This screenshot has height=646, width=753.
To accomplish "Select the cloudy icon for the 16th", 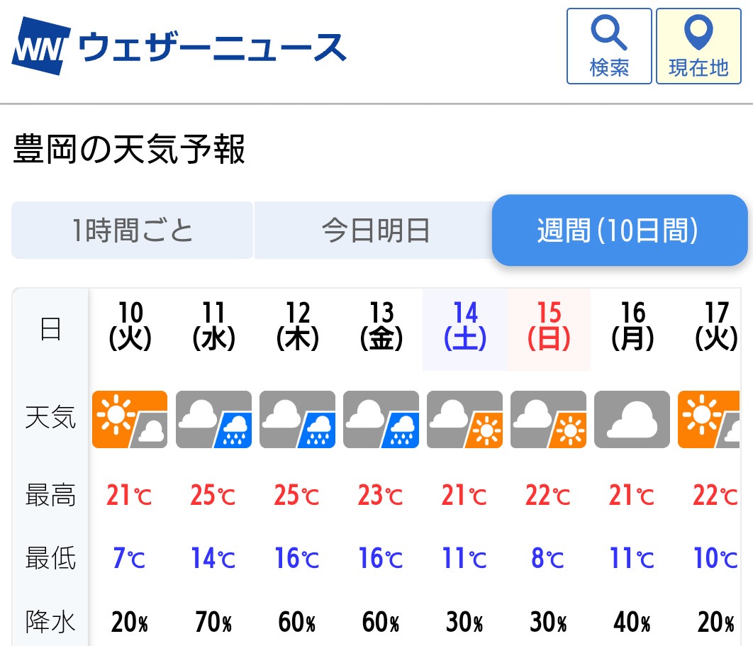I will (632, 419).
